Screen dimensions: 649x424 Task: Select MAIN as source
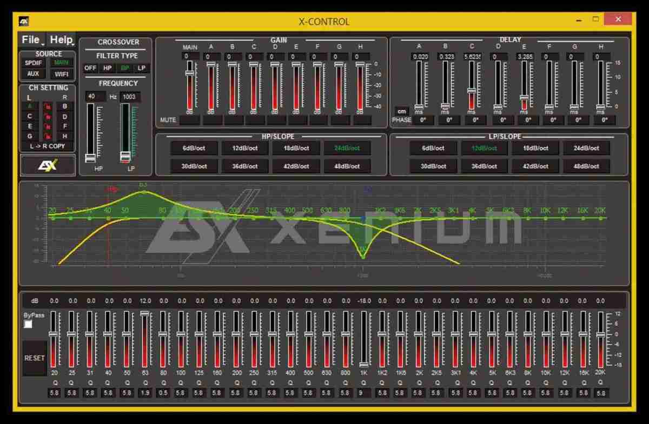(61, 63)
